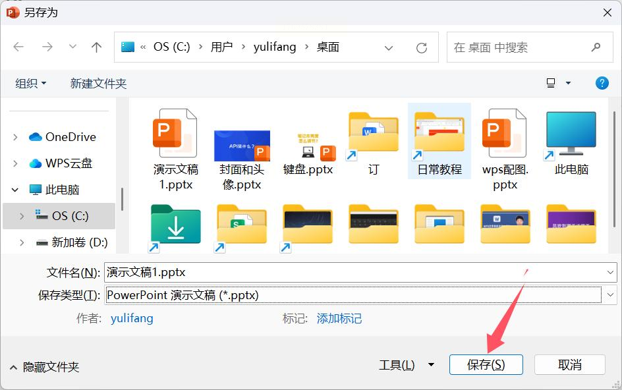Select the purple thumbnail folder
Viewport: 622px width, 390px height.
pyautogui.click(x=571, y=225)
